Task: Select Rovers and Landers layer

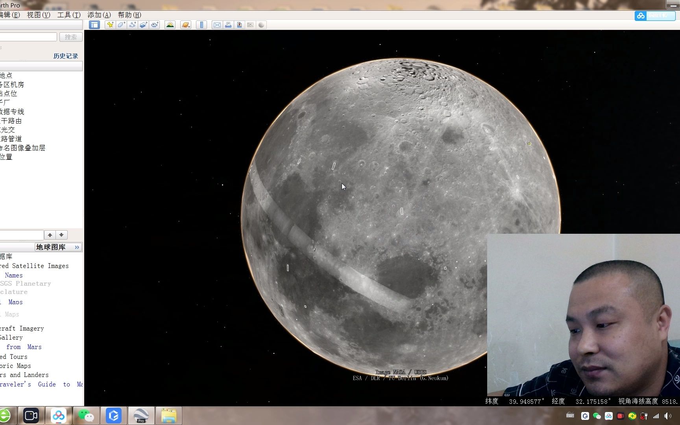Action: tap(24, 375)
